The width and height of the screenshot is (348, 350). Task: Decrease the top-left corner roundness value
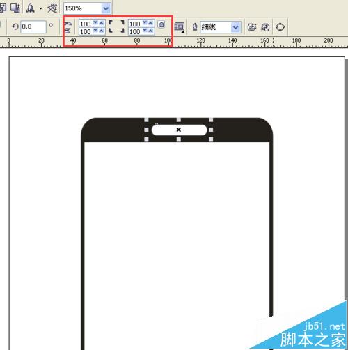pyautogui.click(x=95, y=23)
